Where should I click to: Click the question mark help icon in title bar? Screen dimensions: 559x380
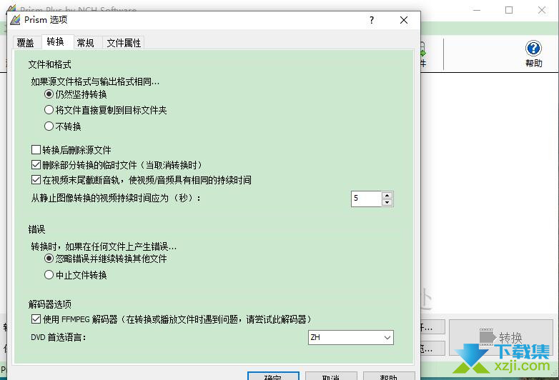pos(372,20)
